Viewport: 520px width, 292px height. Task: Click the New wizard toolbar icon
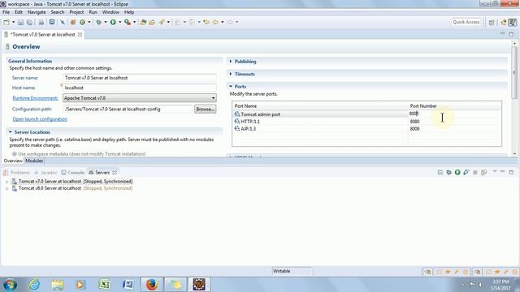(x=6, y=22)
